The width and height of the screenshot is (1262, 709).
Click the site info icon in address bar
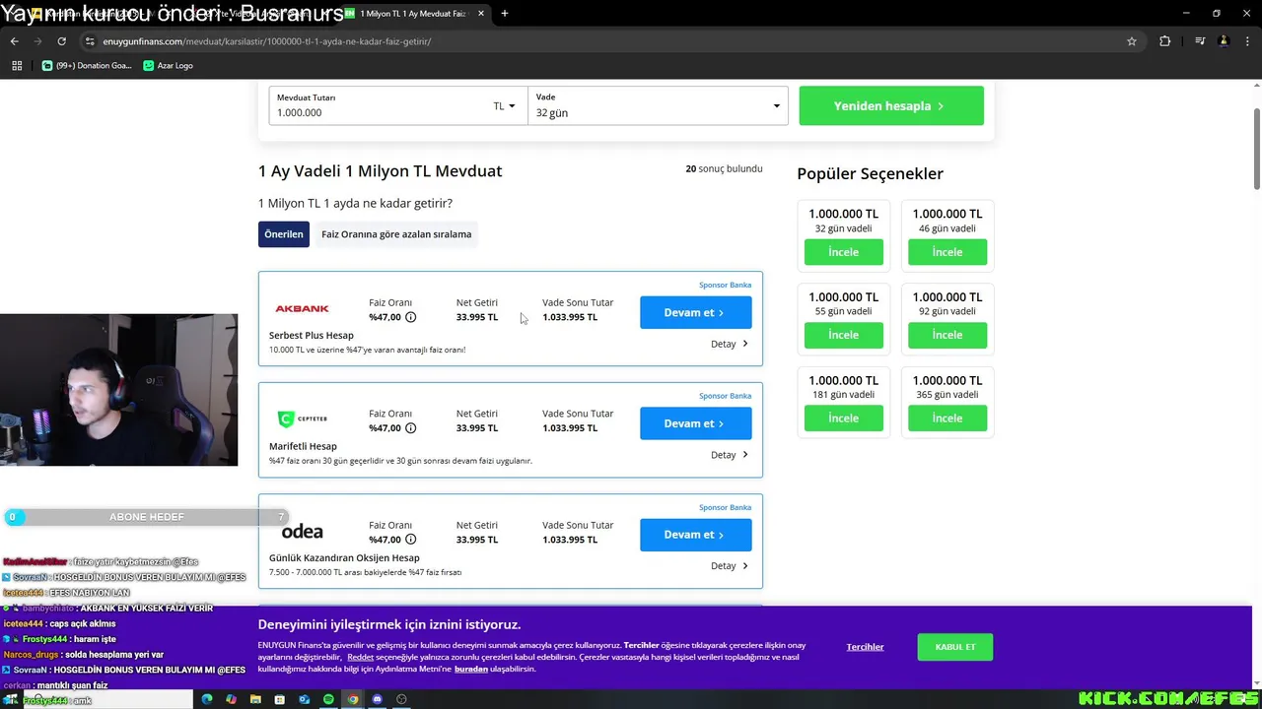[x=90, y=41]
